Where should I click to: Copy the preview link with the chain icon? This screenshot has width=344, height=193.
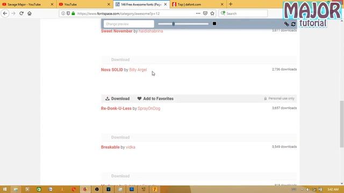(286, 24)
